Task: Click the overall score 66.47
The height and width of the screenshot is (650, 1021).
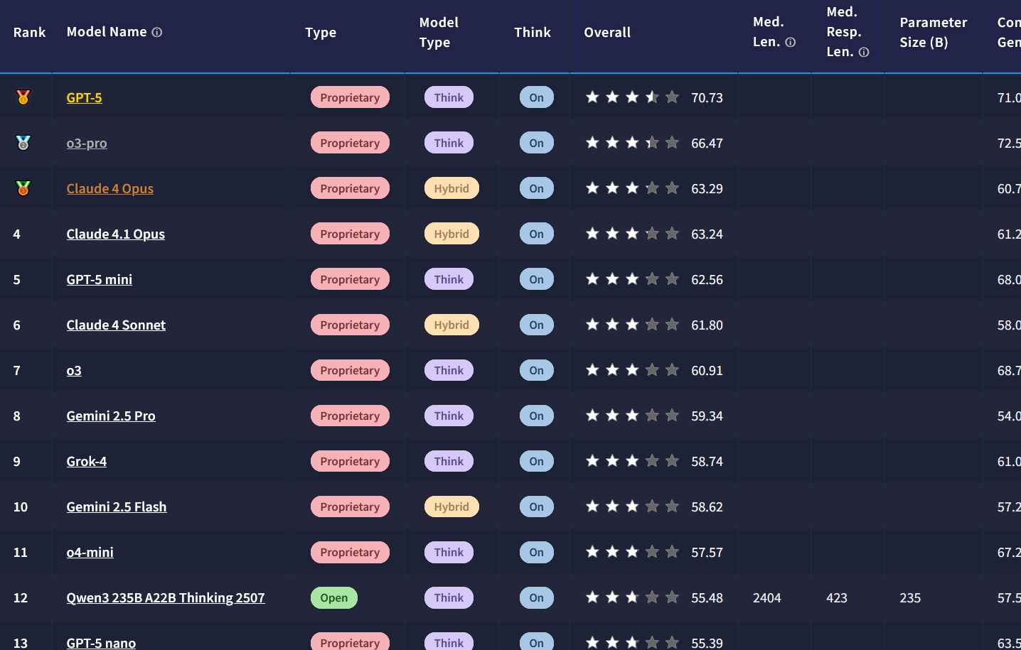Action: point(707,143)
